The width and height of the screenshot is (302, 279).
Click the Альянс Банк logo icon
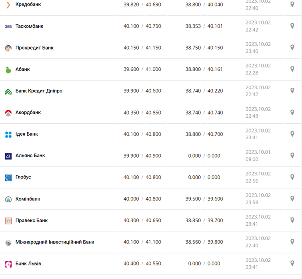[x=8, y=156]
